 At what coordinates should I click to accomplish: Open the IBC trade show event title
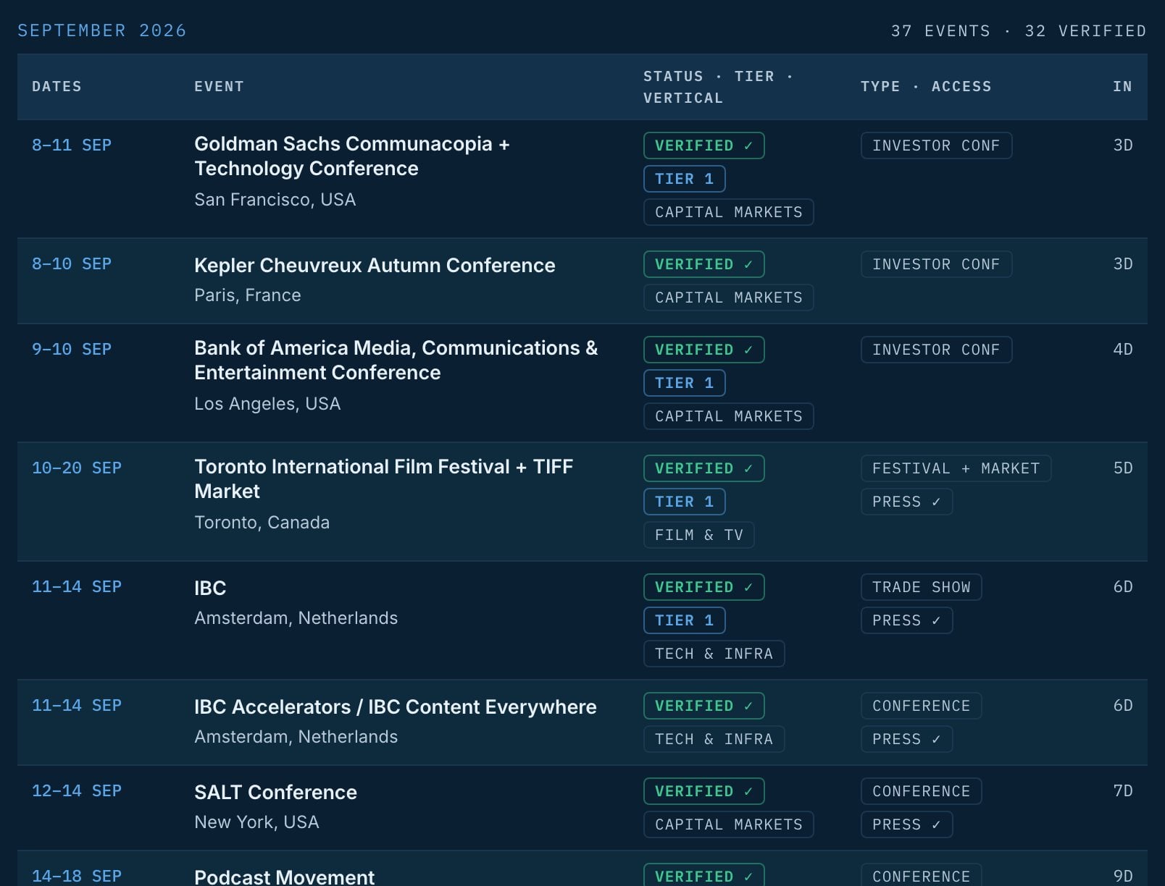tap(210, 588)
